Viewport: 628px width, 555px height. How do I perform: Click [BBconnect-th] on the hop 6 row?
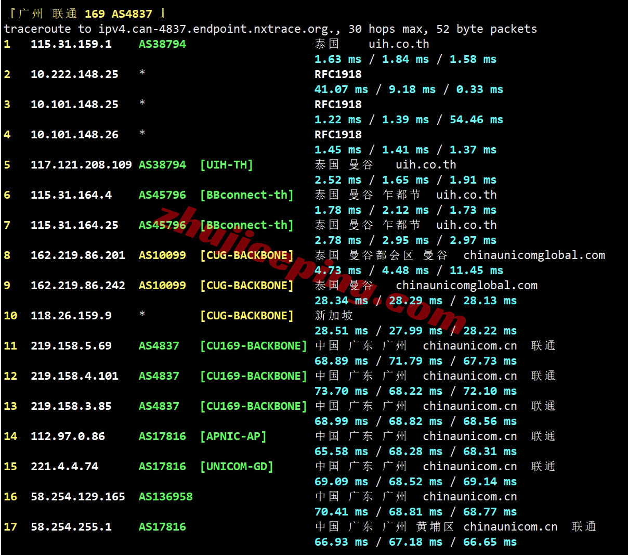[x=247, y=195]
